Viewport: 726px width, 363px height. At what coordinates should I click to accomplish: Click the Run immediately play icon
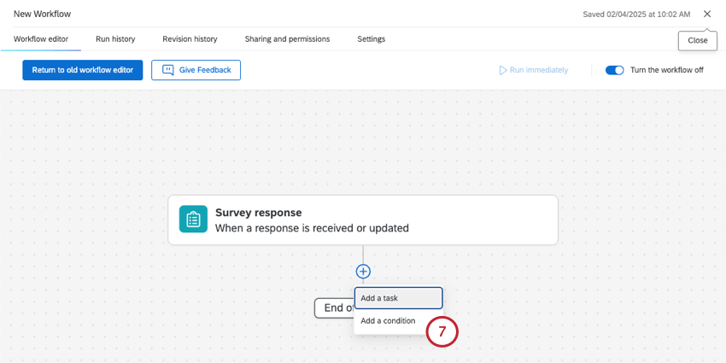point(503,70)
